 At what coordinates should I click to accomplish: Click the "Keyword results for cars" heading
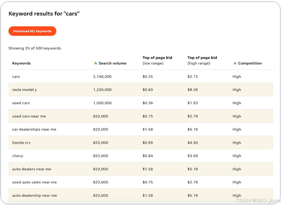(x=44, y=14)
